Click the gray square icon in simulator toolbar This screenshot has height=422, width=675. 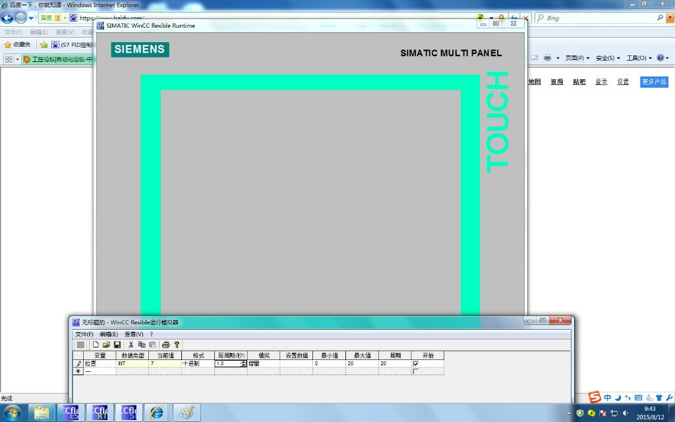[x=80, y=344]
